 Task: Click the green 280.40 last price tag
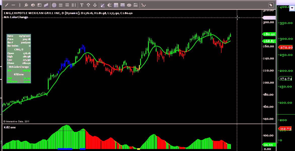(x=269, y=34)
